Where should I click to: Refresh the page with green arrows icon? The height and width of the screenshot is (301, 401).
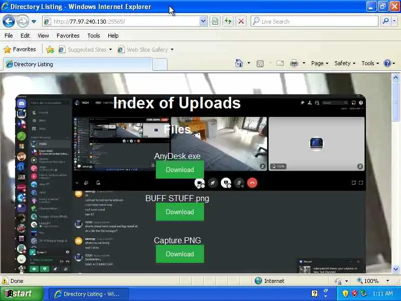pyautogui.click(x=228, y=22)
